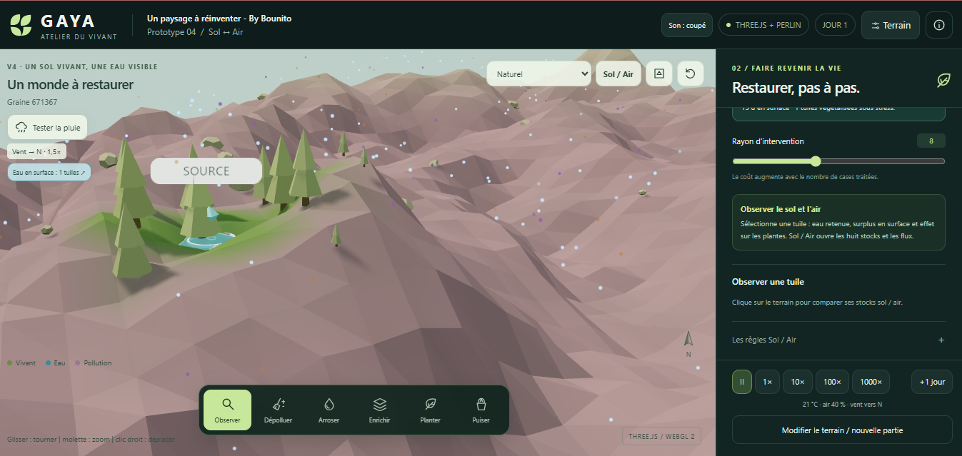
Task: Pause the simulation
Action: click(x=742, y=382)
